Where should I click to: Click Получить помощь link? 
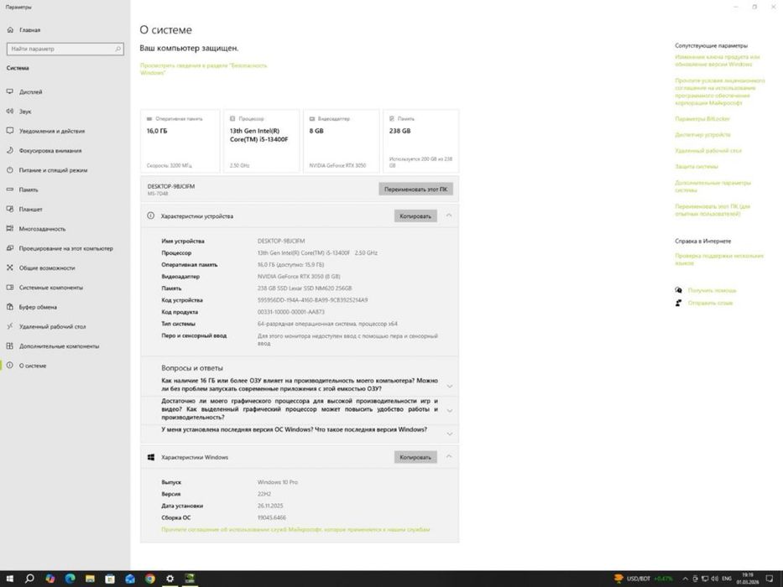click(x=713, y=290)
